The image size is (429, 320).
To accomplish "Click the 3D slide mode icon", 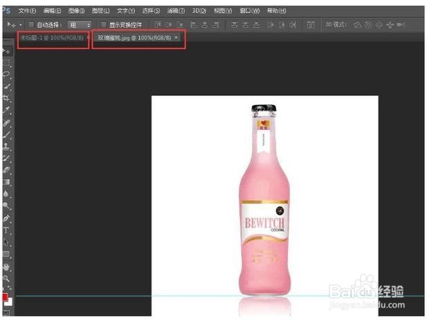I will (390, 25).
